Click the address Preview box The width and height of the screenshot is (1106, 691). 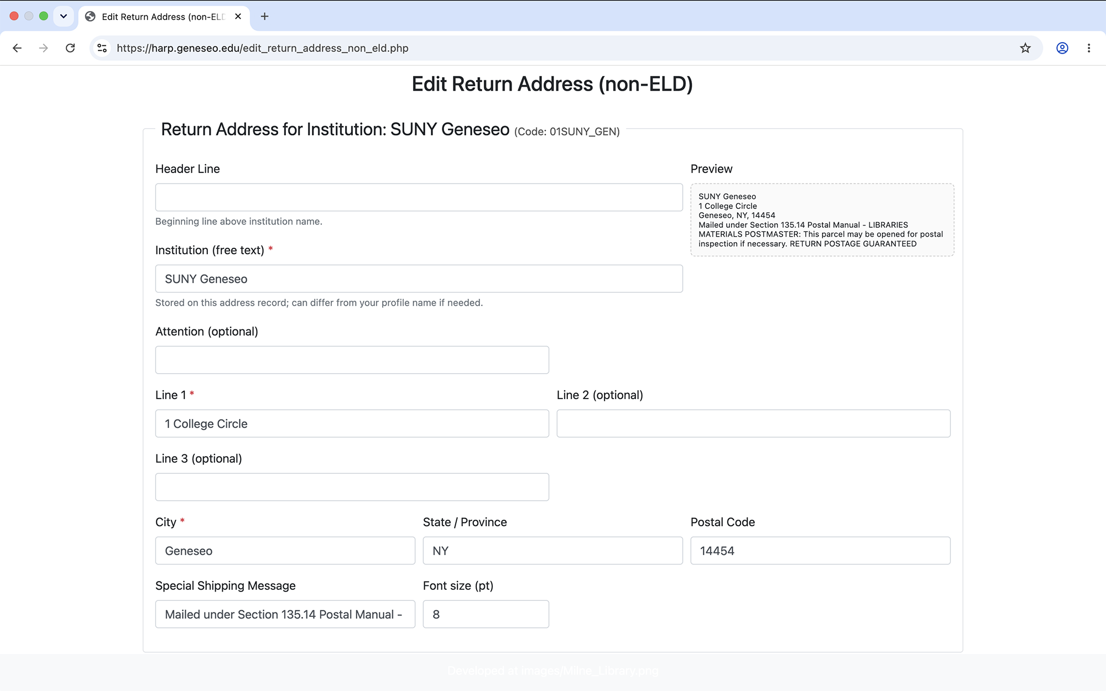coord(822,220)
